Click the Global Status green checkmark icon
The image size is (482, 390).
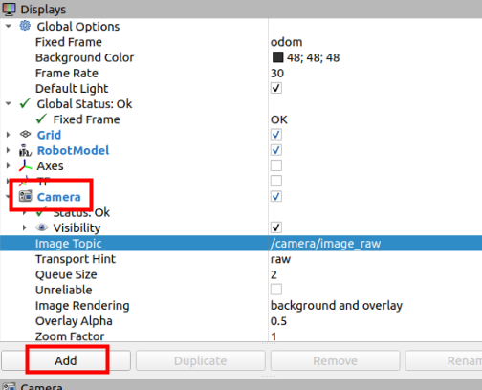point(25,103)
